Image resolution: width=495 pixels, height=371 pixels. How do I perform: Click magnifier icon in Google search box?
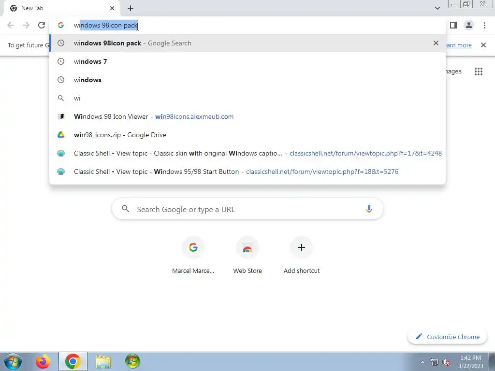pos(125,209)
